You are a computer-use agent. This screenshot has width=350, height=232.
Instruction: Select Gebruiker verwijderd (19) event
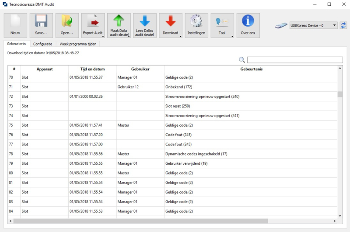click(186, 163)
